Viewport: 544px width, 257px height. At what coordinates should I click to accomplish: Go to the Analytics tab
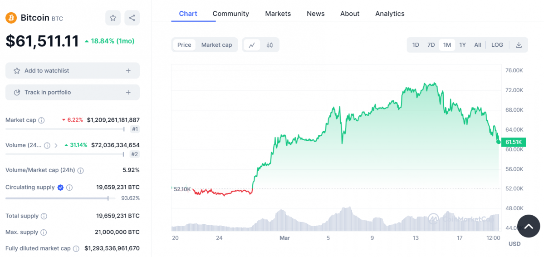(x=390, y=14)
